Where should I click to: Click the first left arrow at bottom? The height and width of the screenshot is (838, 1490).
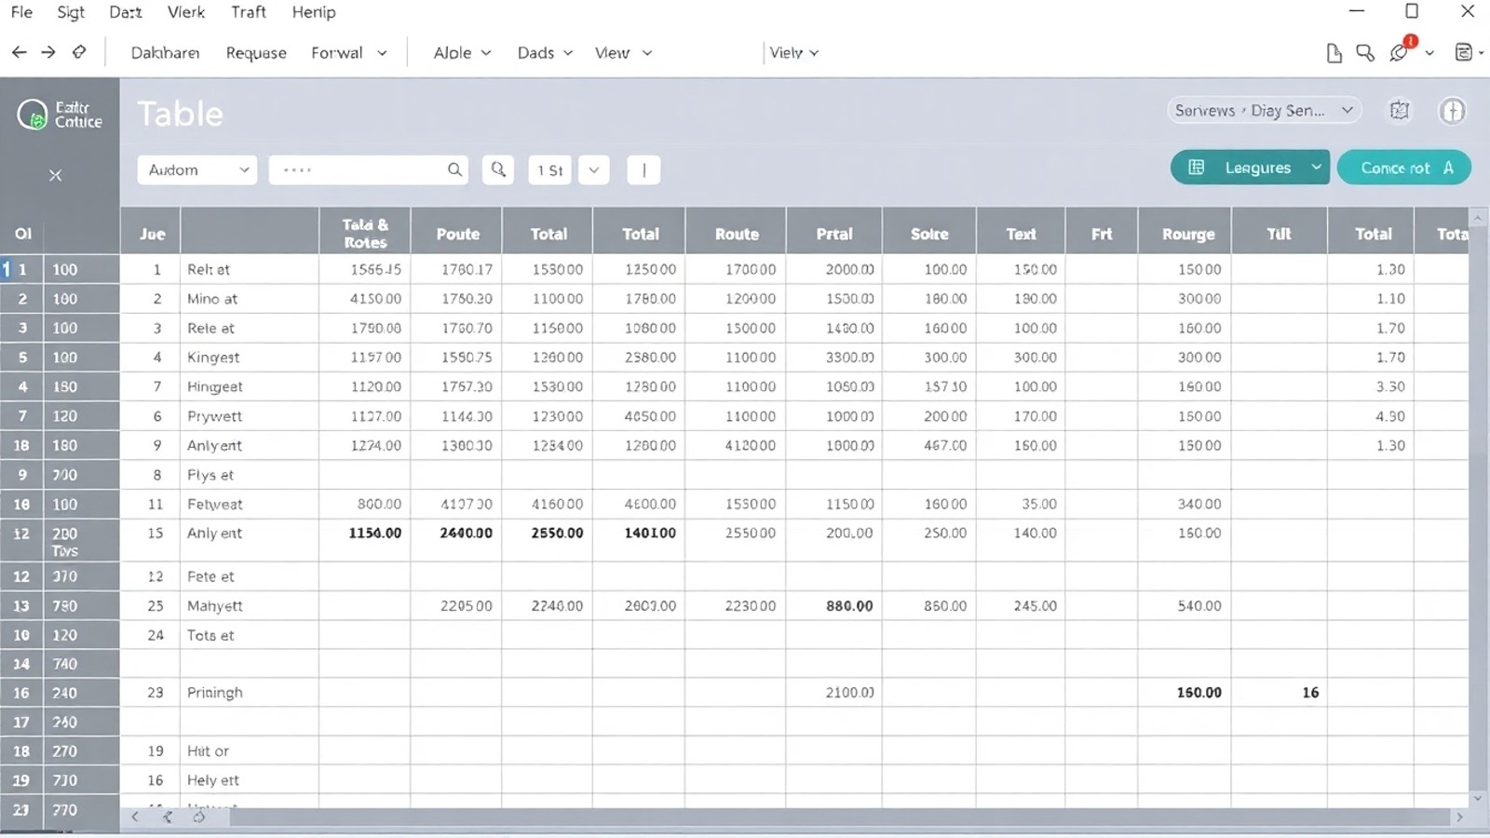135,817
